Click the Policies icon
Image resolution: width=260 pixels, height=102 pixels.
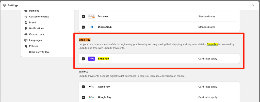click(26, 46)
